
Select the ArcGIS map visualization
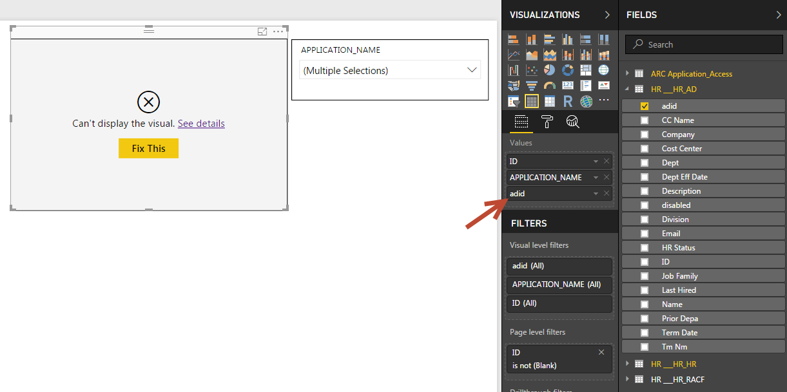586,101
